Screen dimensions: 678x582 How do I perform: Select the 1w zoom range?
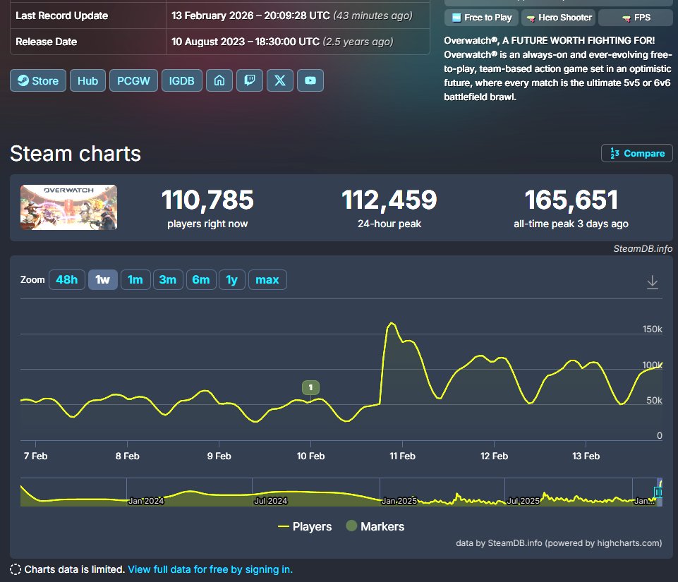103,280
